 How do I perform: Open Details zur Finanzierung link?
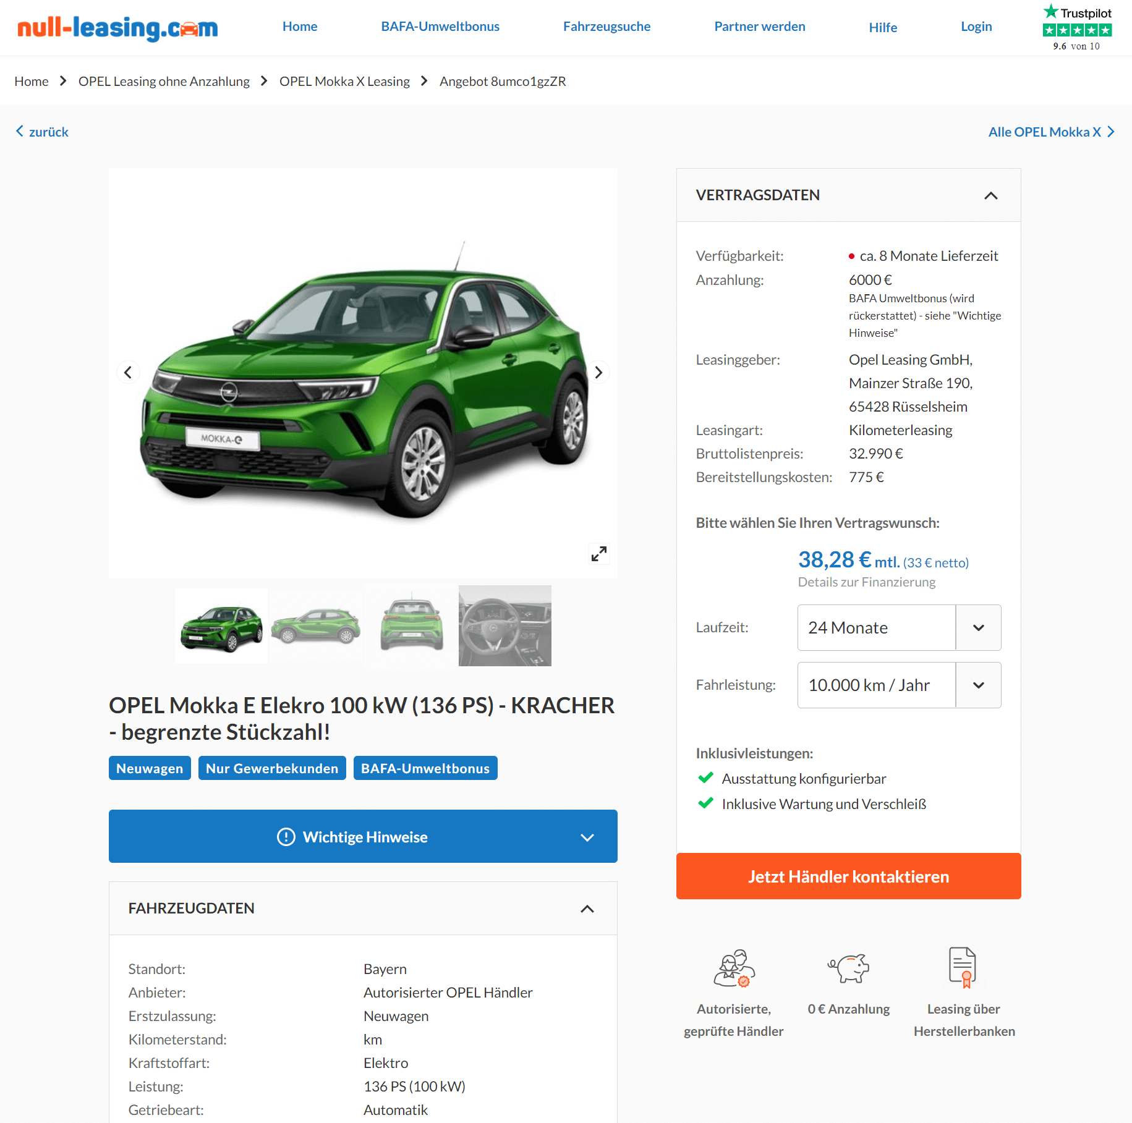[866, 582]
